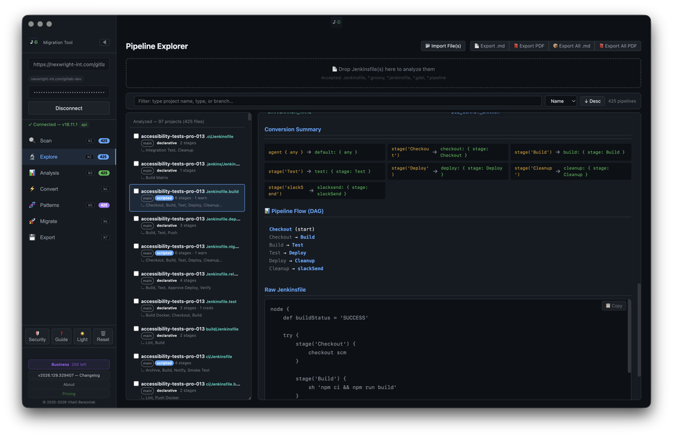
Task: Open the Scan section in sidebar
Action: (x=68, y=141)
